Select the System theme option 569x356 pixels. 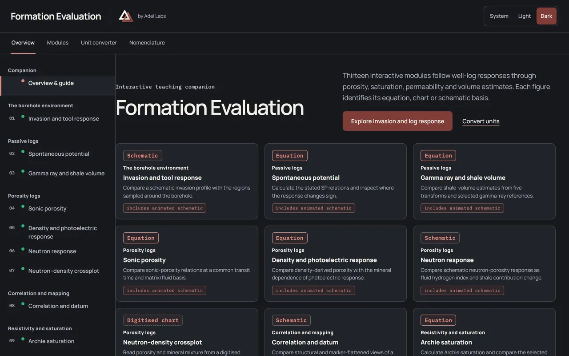(499, 16)
